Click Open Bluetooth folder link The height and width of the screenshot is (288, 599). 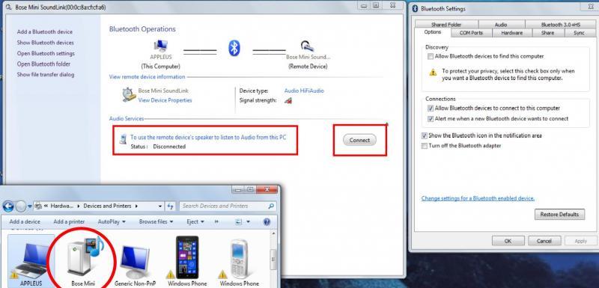click(x=43, y=64)
